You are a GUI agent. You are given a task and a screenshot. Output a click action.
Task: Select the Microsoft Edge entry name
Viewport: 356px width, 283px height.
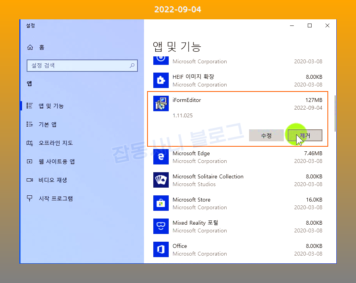(x=191, y=153)
